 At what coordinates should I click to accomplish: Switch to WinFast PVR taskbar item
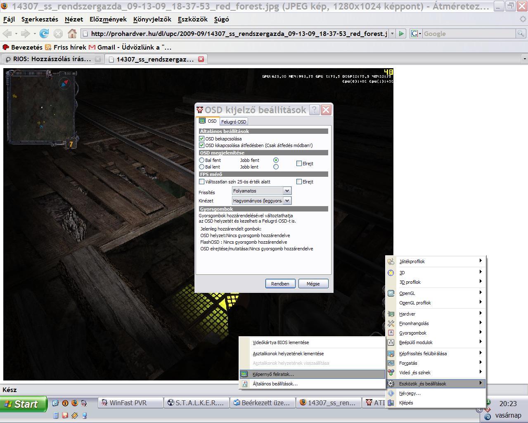[x=131, y=403]
